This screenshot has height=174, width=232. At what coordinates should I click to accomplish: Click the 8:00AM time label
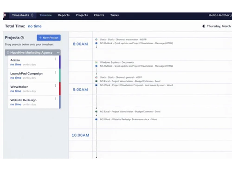point(80,44)
